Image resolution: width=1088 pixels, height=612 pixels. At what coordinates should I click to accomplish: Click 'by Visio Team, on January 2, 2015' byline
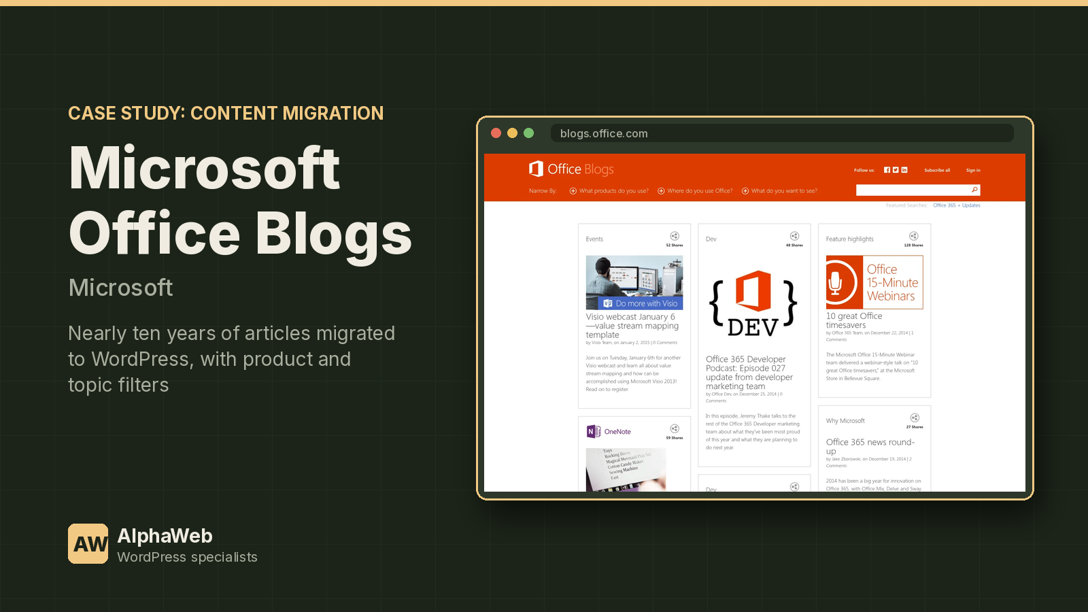pos(618,343)
